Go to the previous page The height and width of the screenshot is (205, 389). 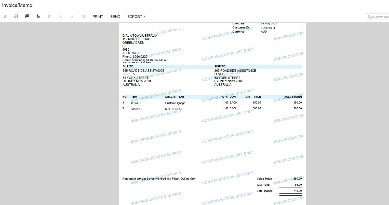click(x=61, y=16)
